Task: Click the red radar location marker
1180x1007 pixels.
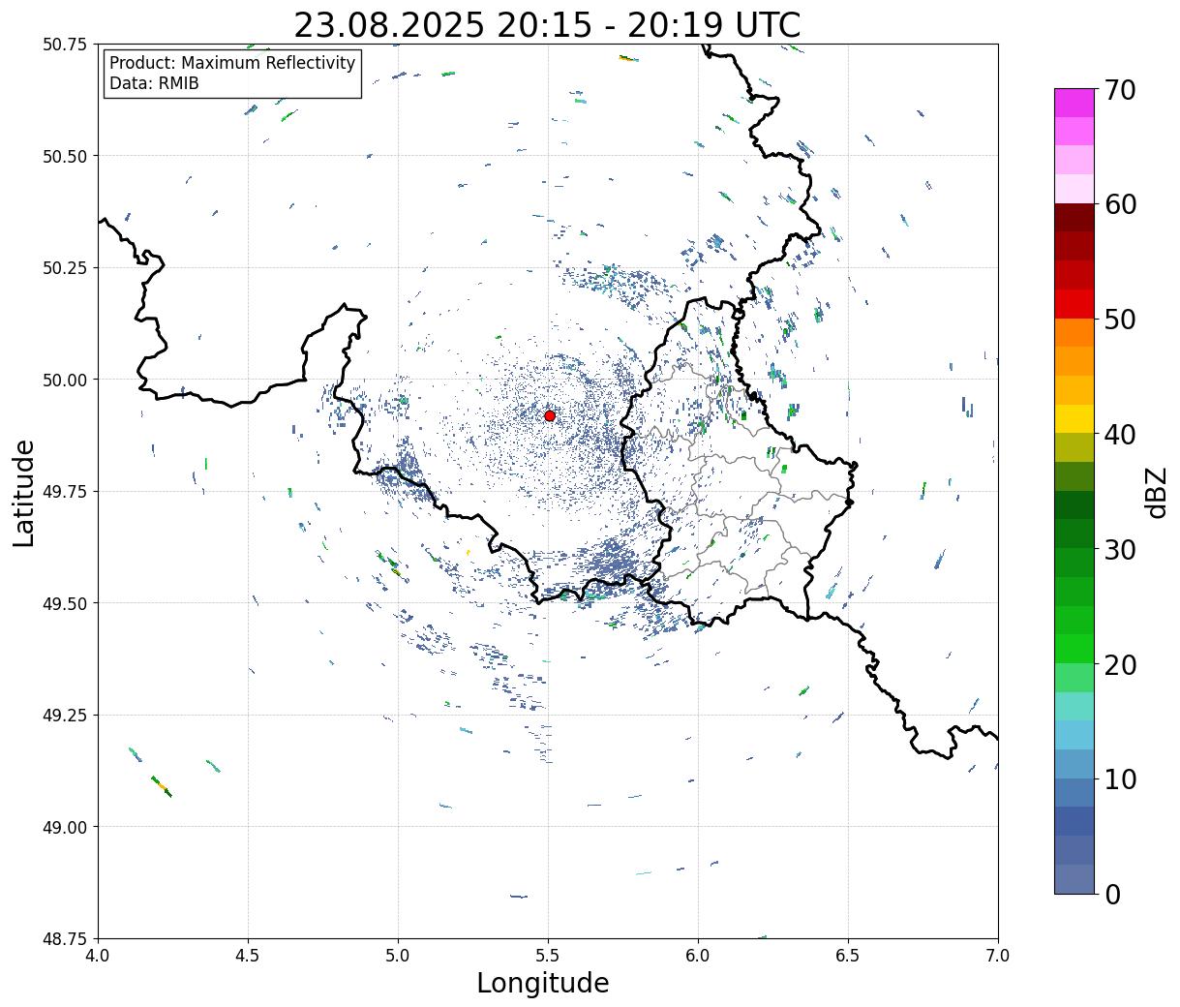Action: (550, 415)
